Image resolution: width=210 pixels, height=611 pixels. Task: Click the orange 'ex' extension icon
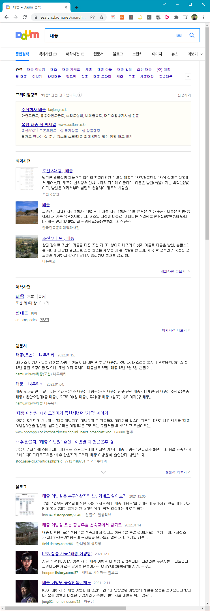(x=122, y=17)
